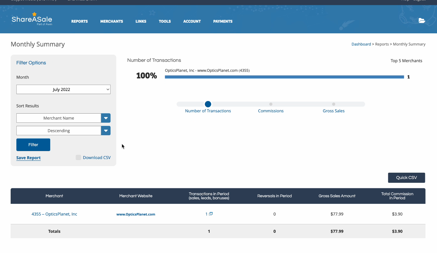Click the Merchant column header
437x253 pixels.
(54, 196)
